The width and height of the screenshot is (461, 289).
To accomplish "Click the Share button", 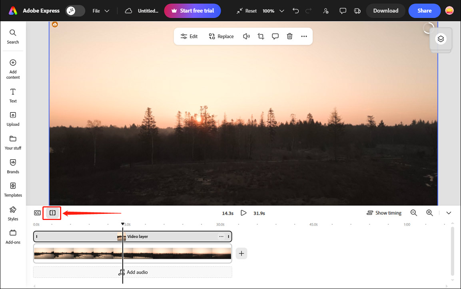I will (x=425, y=11).
